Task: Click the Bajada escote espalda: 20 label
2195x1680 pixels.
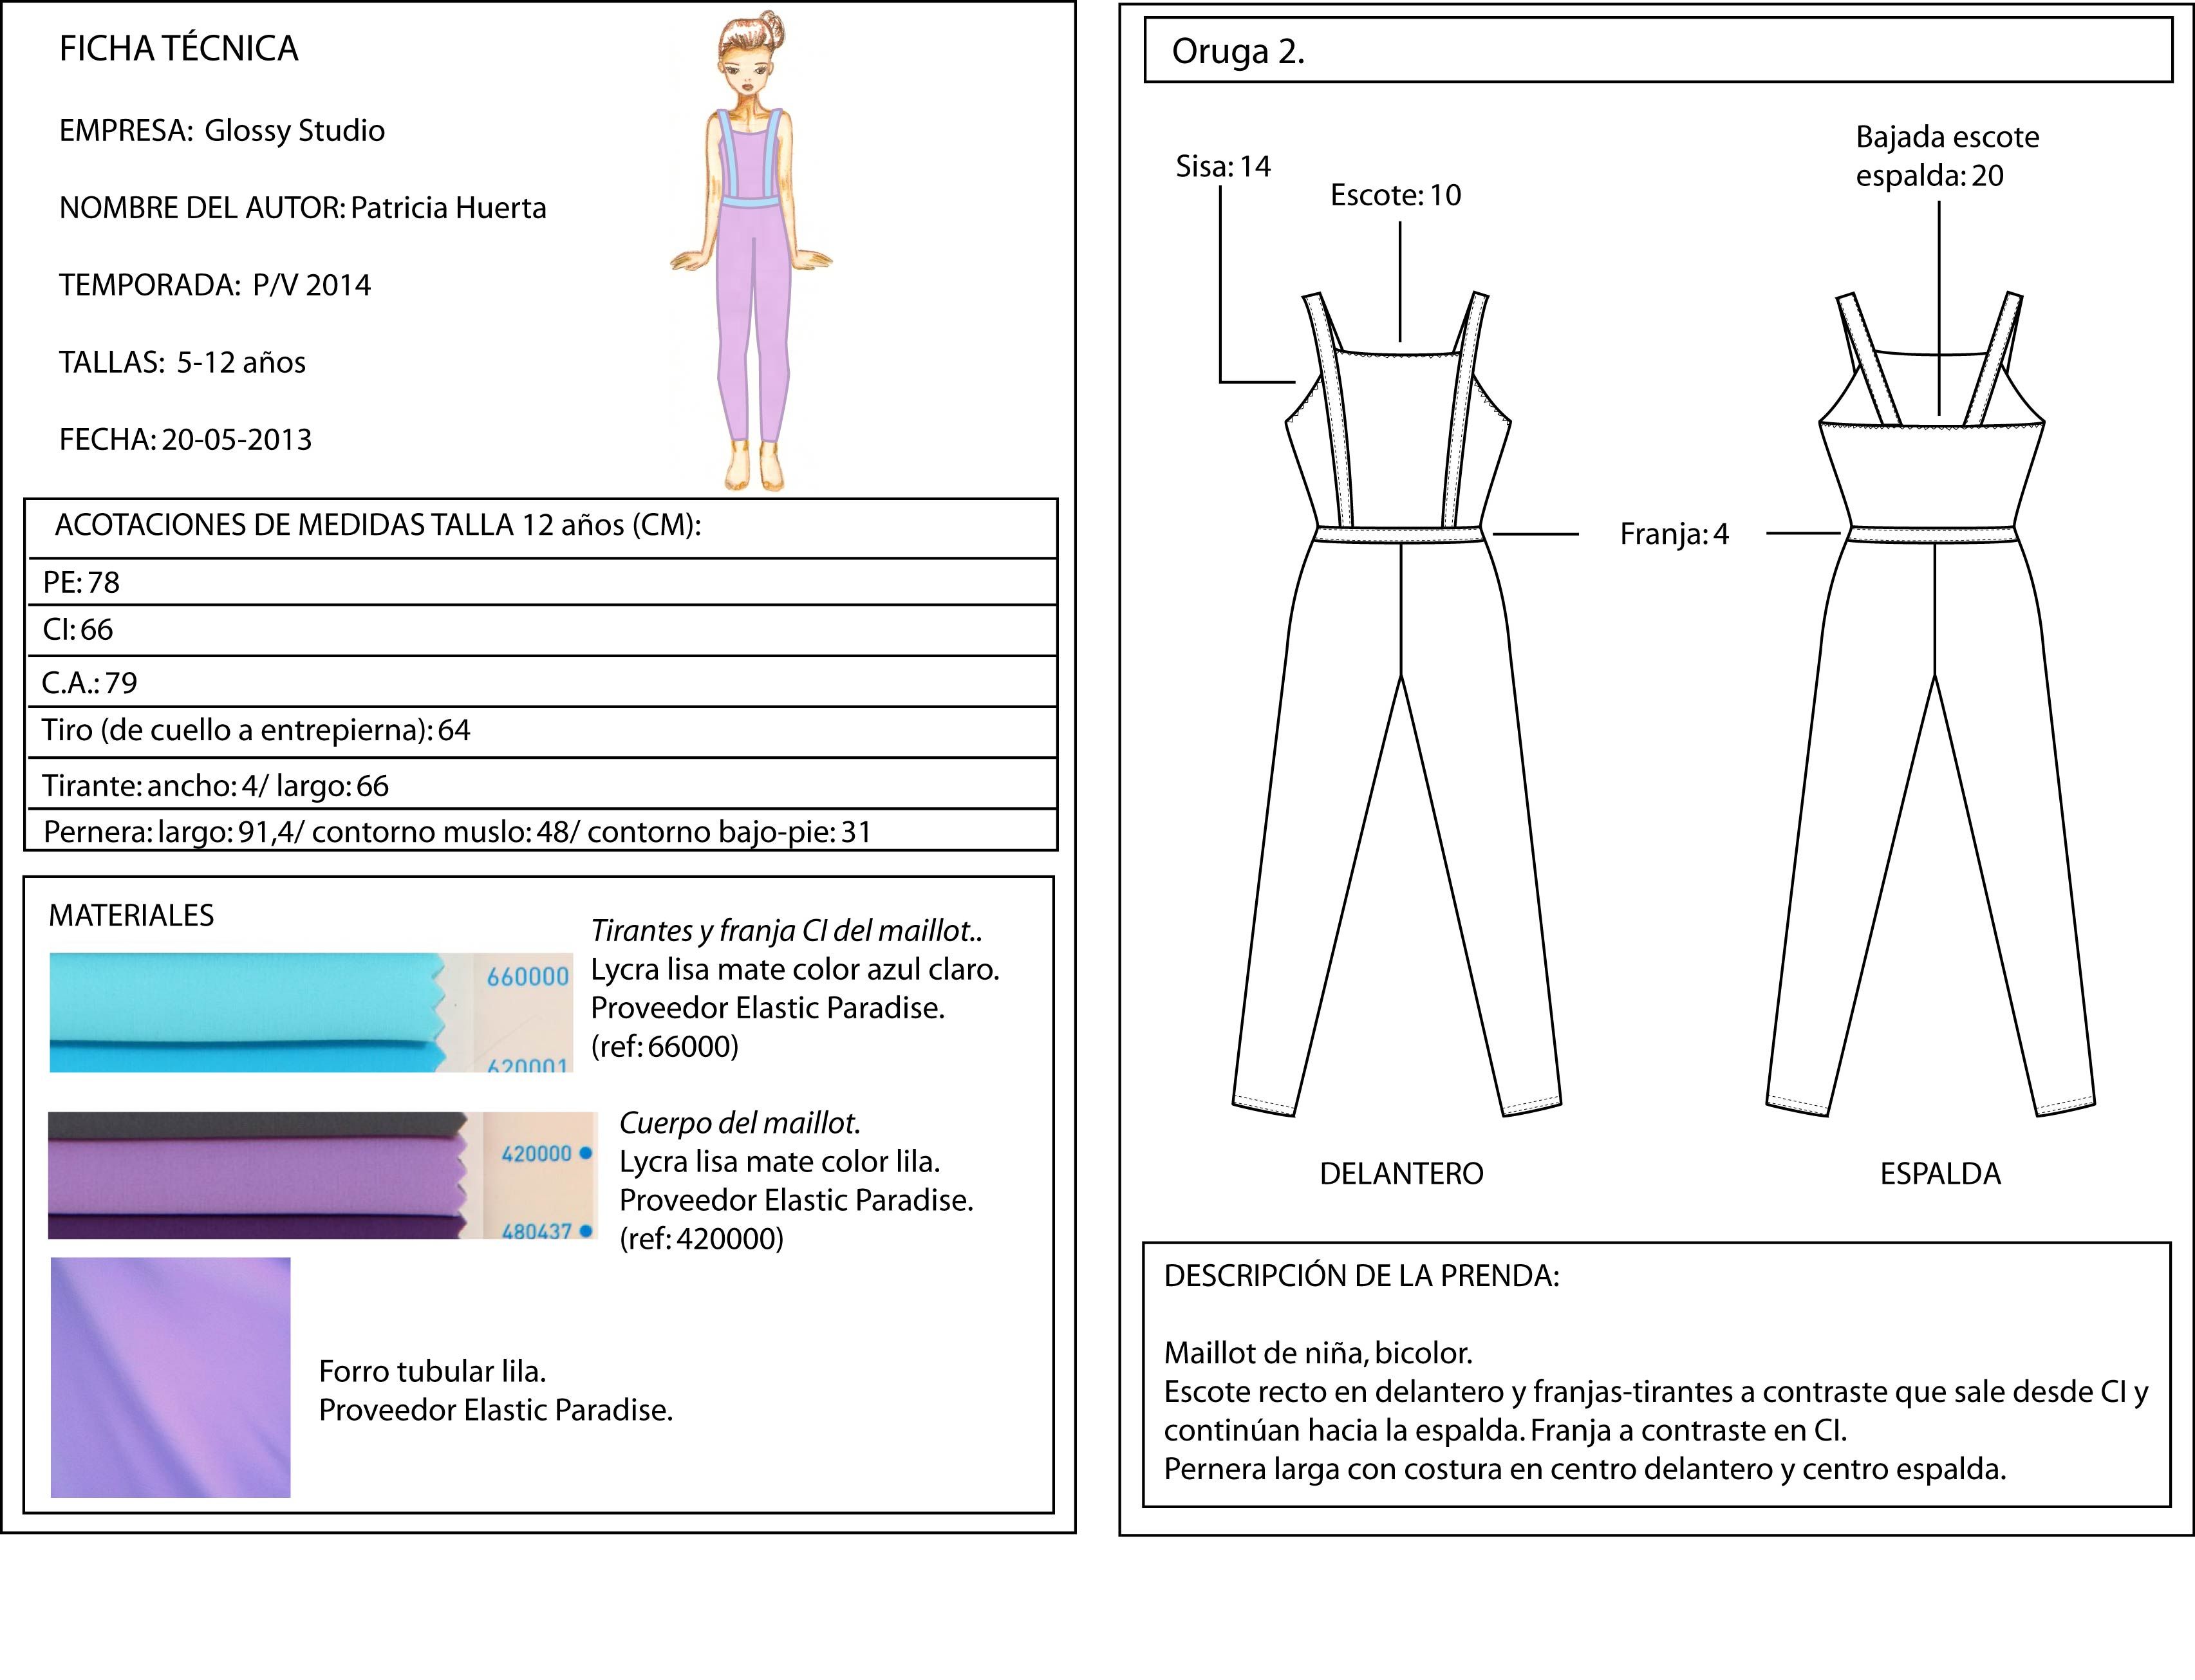Action: tap(1946, 156)
